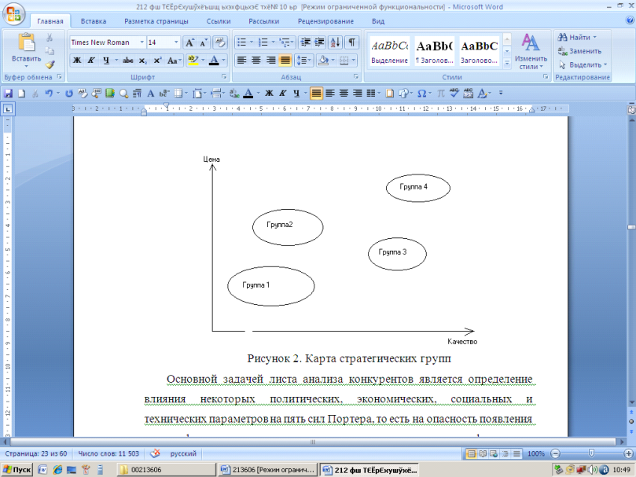Click the Пуск start button
The height and width of the screenshot is (477, 636).
tap(17, 470)
